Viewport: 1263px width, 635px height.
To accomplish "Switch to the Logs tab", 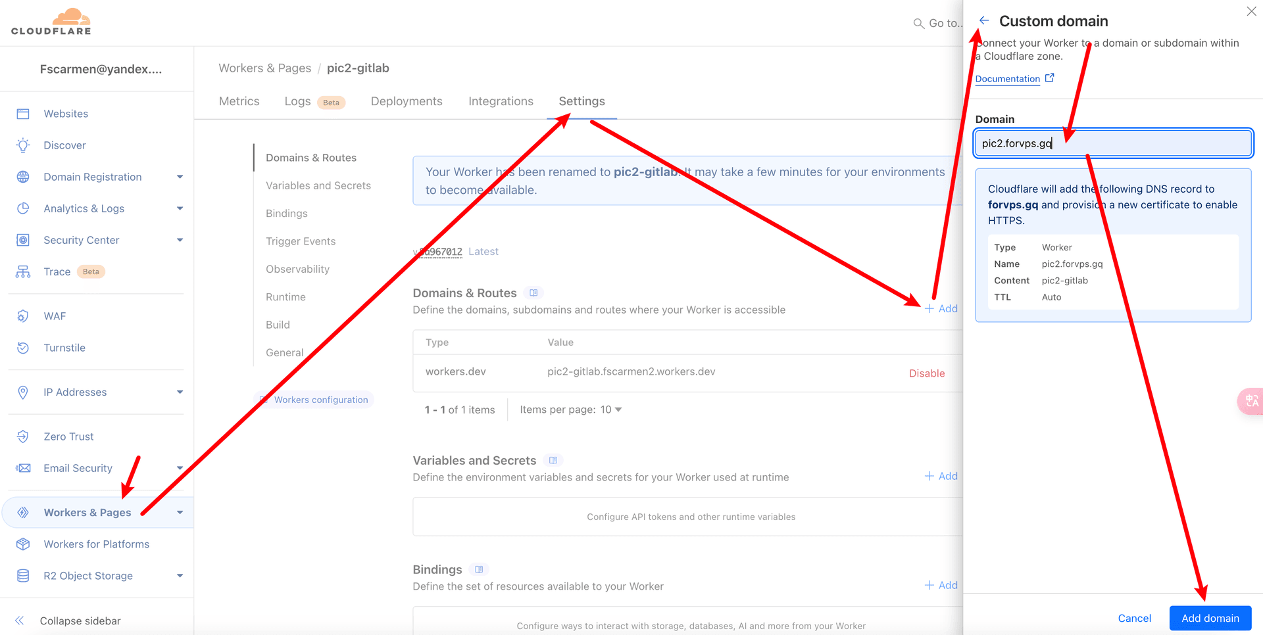I will 297,101.
